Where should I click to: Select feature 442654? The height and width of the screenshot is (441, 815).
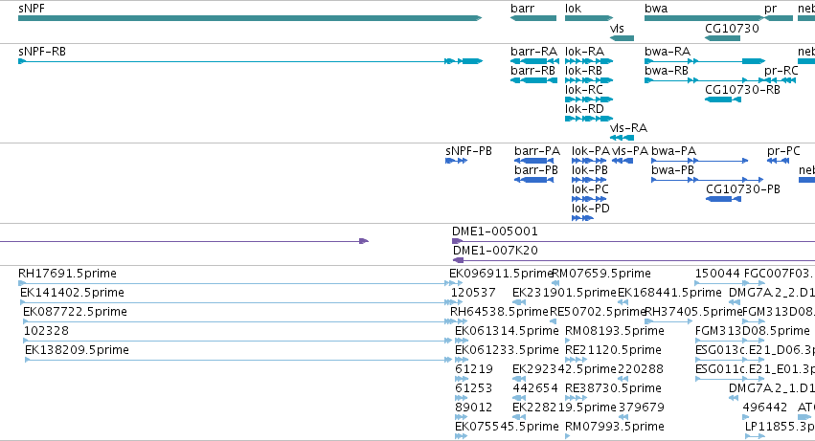tap(519, 398)
